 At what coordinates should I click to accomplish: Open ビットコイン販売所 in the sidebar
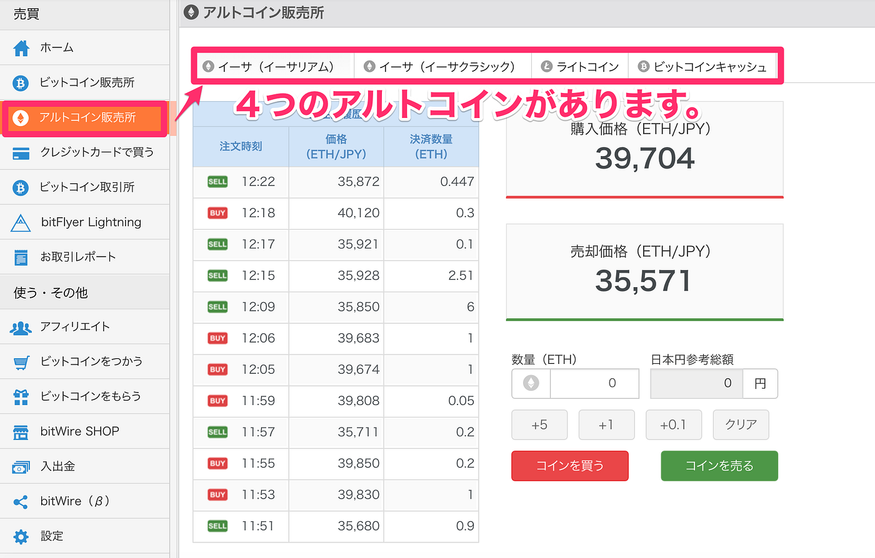pyautogui.click(x=84, y=82)
